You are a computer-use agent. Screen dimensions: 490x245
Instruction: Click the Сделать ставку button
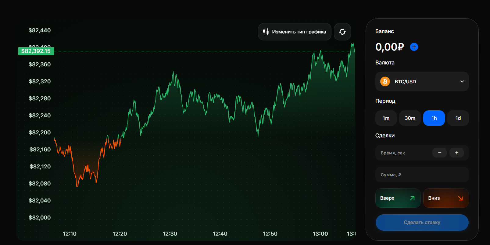click(422, 223)
